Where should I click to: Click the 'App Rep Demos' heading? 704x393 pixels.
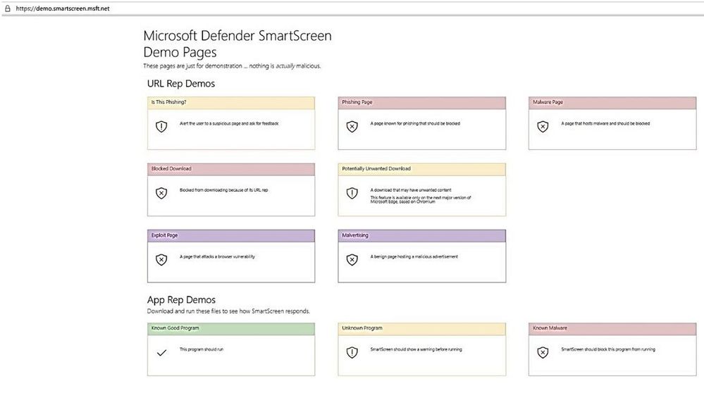(181, 300)
